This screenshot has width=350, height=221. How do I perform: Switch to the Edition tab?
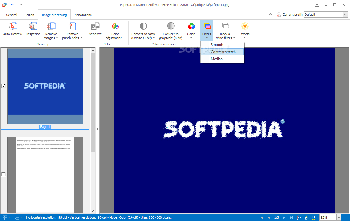(x=29, y=15)
